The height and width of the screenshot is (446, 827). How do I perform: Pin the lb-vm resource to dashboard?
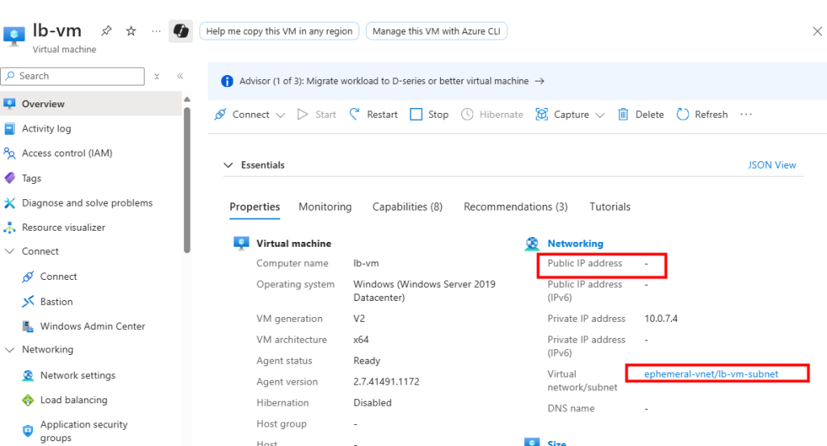107,31
